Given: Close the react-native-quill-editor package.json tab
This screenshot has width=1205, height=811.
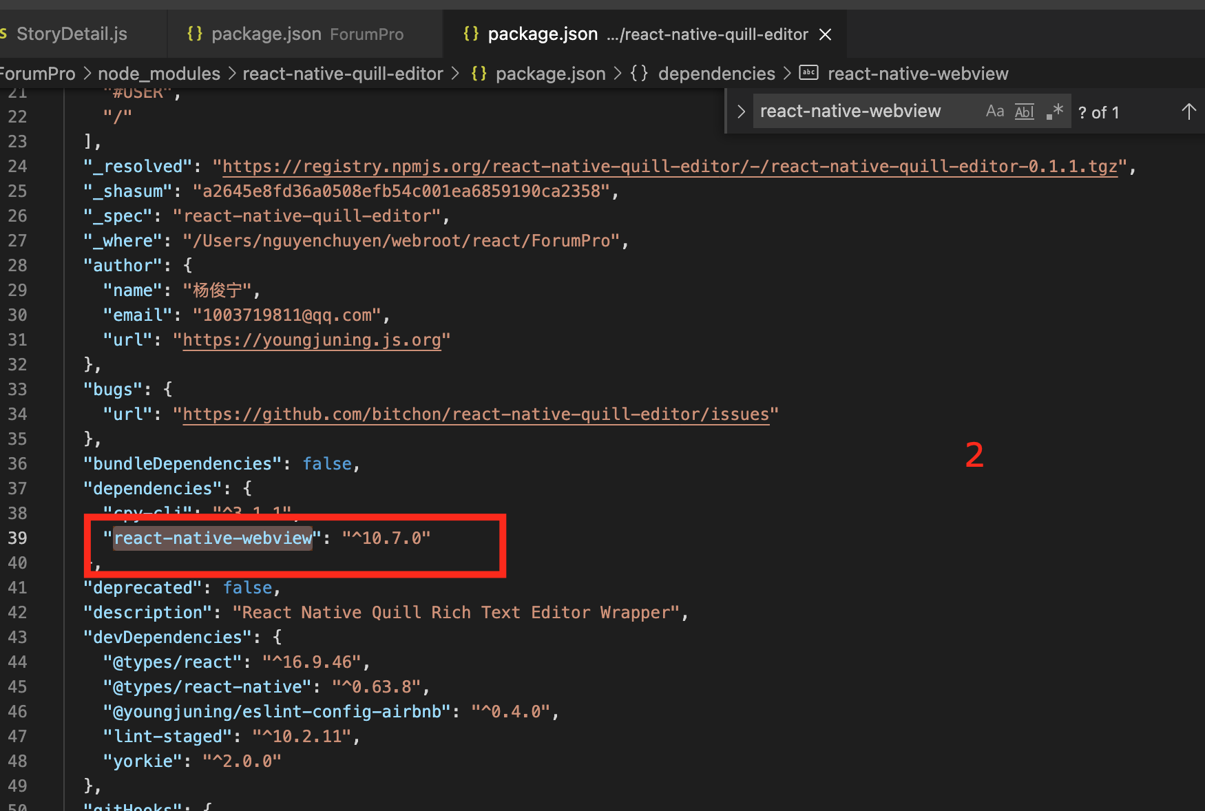Looking at the screenshot, I should tap(825, 34).
